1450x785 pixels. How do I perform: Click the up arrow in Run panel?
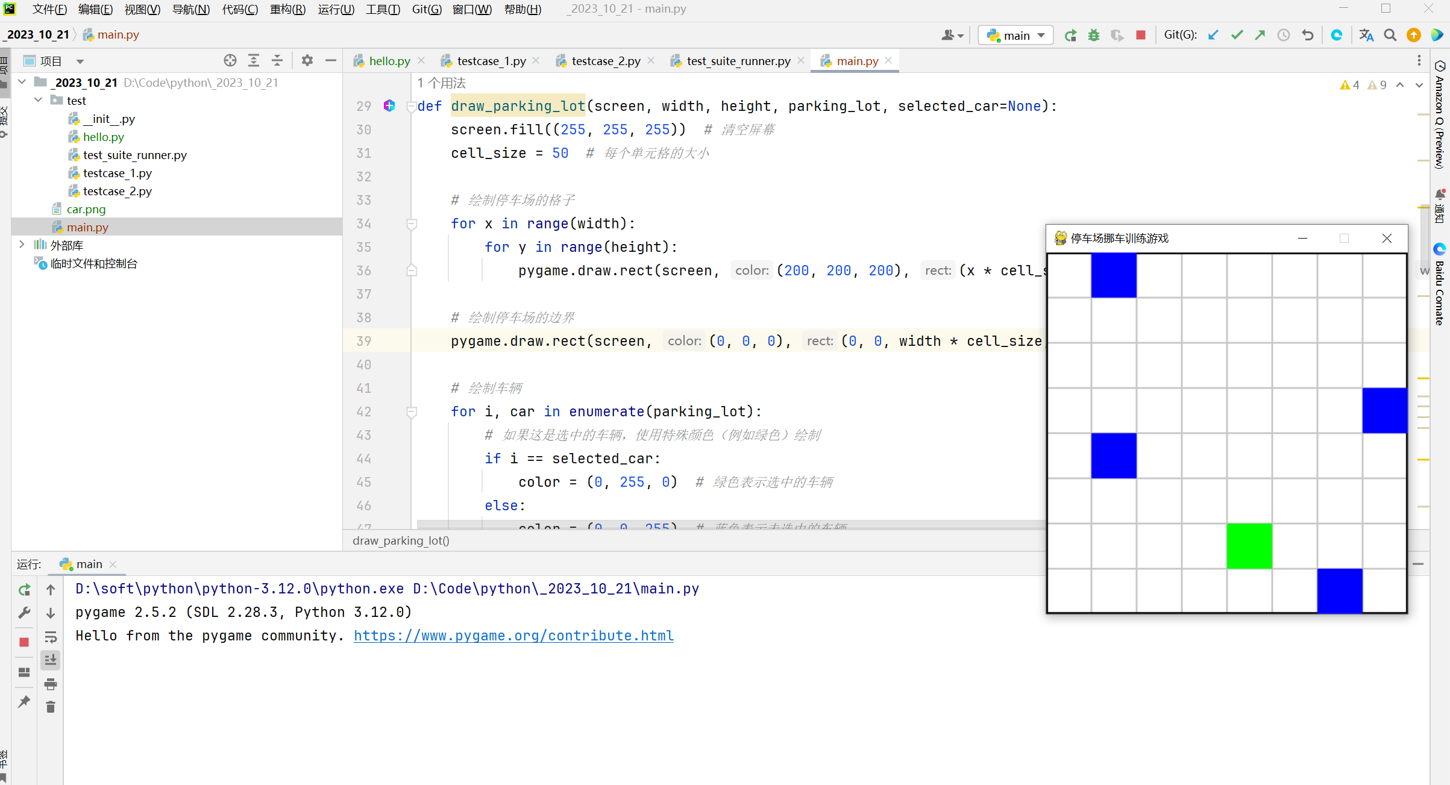(x=51, y=590)
